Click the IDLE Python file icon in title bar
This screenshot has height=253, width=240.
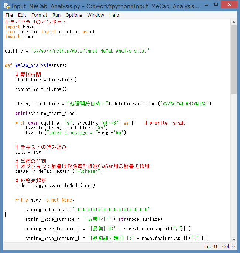click(x=7, y=6)
